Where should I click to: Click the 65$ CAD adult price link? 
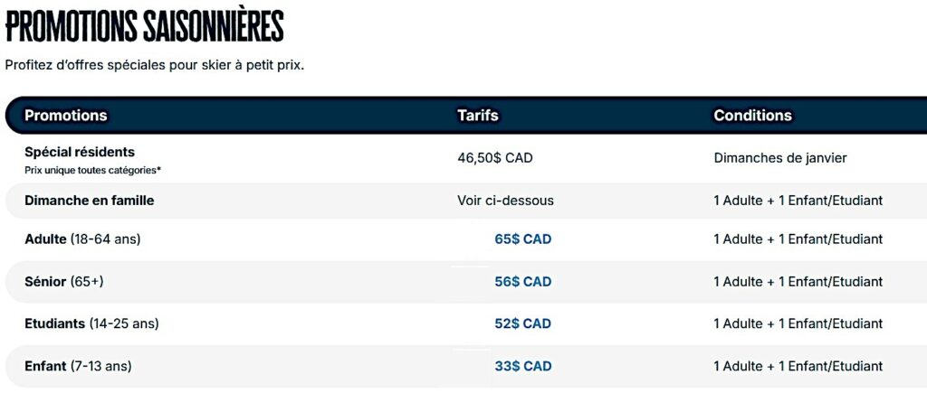pos(522,239)
